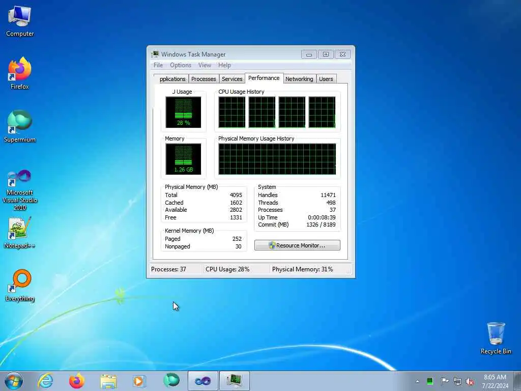Click the Memory 1.26 GB gauge

point(183,159)
